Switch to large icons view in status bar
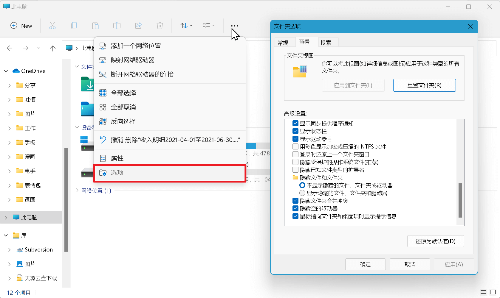This screenshot has height=298, width=500. click(x=493, y=292)
